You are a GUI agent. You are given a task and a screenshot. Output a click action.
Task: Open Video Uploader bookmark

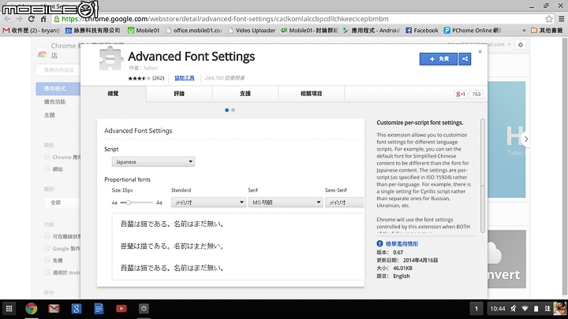tap(252, 31)
